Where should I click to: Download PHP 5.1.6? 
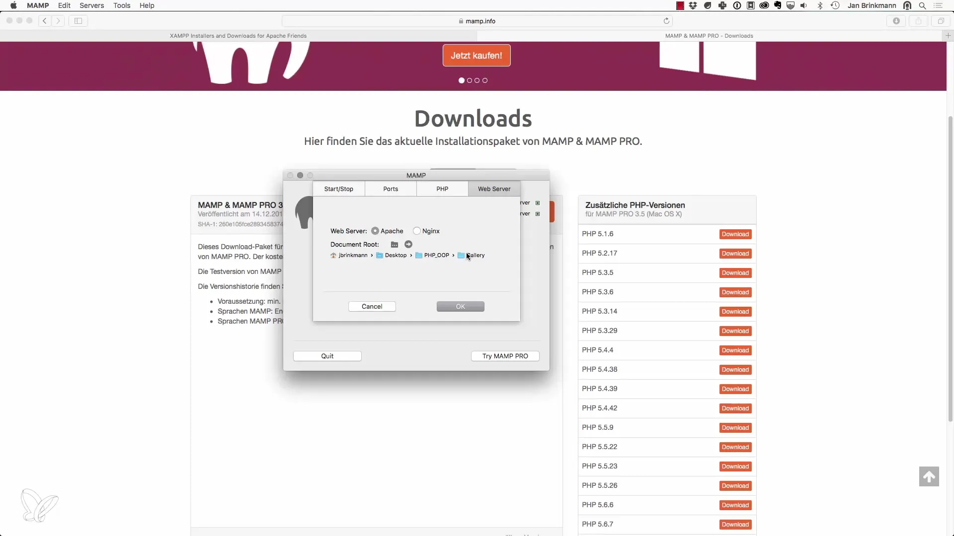coord(735,234)
